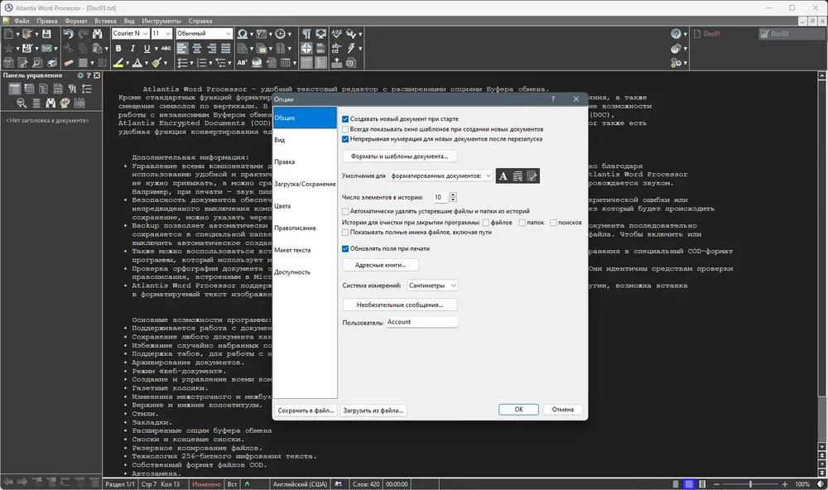Click the default font 'A' icon in dialog
The image size is (828, 490).
tap(503, 175)
